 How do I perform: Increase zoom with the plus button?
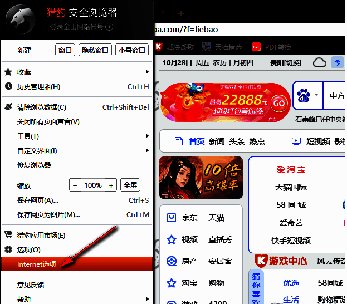click(x=111, y=185)
